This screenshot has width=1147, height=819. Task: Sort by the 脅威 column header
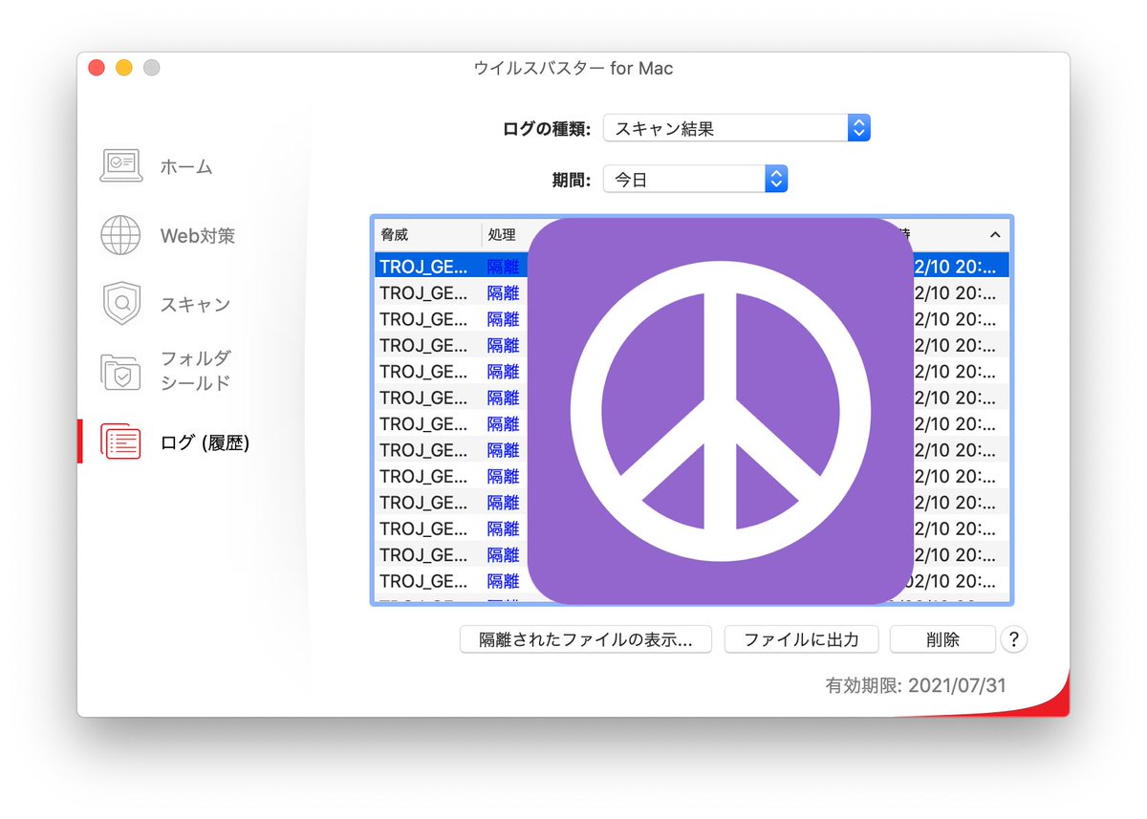[426, 235]
